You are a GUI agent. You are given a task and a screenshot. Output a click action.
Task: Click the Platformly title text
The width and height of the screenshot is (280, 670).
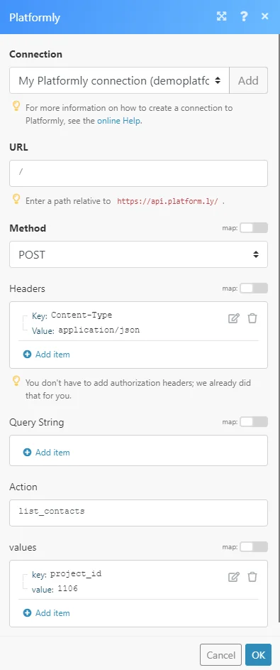pyautogui.click(x=35, y=18)
